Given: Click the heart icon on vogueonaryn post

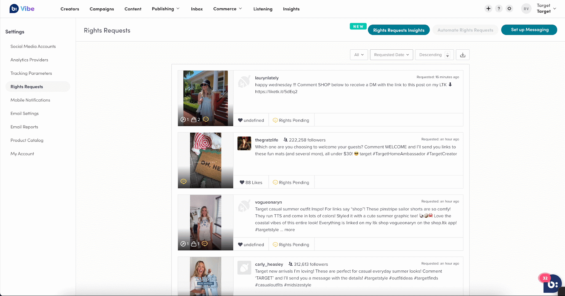Looking at the screenshot, I should (240, 244).
